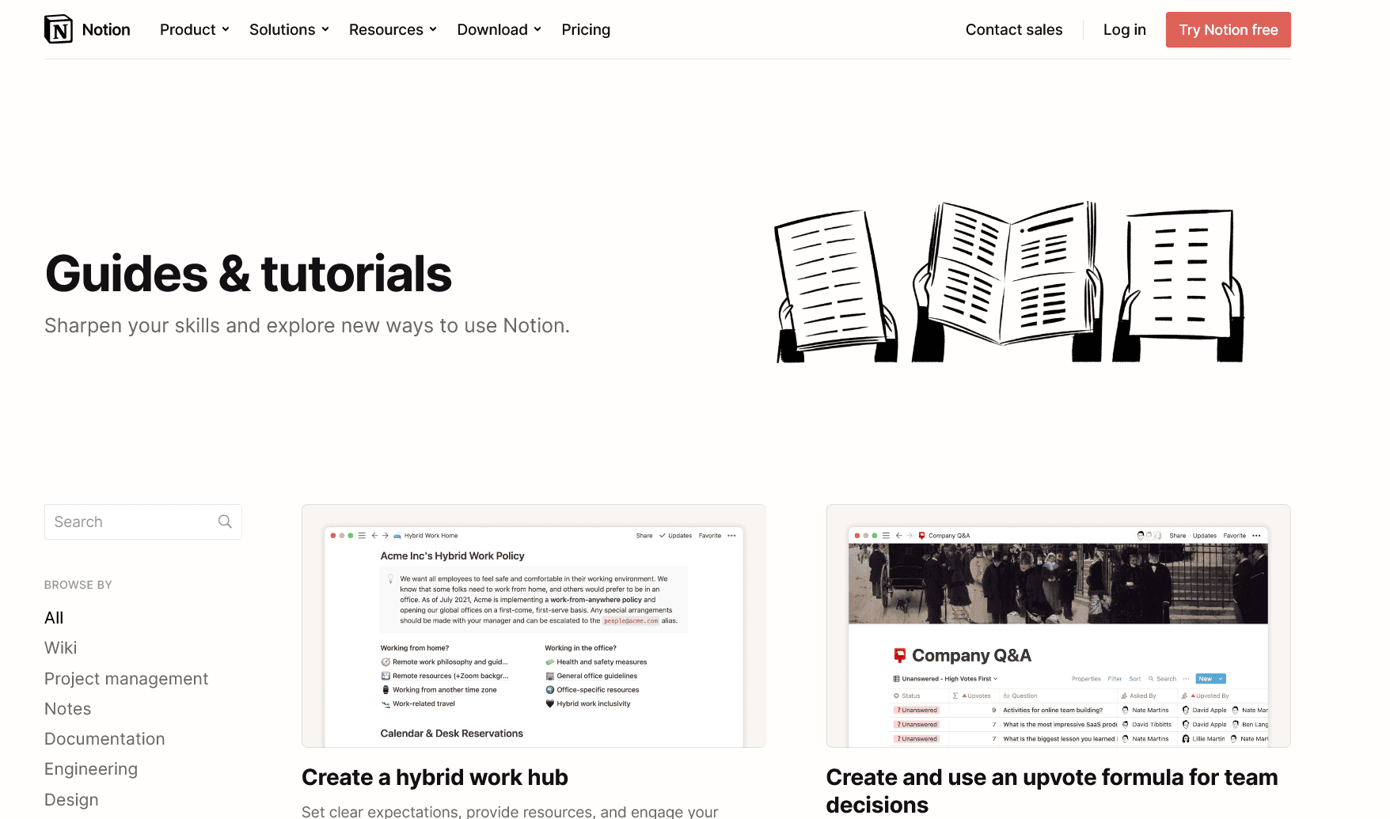The height and width of the screenshot is (819, 1390).
Task: Click the Log in link
Action: pyautogui.click(x=1124, y=29)
